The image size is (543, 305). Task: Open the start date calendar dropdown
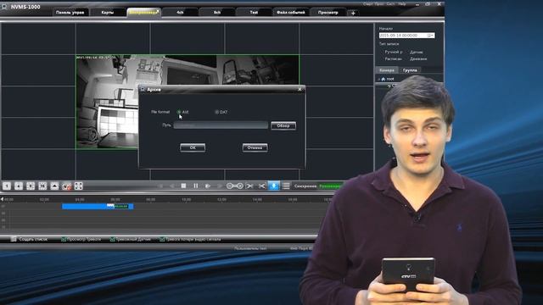(430, 36)
